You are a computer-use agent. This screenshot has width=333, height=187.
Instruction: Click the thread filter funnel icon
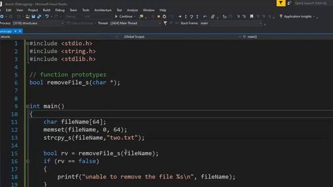tap(165, 23)
